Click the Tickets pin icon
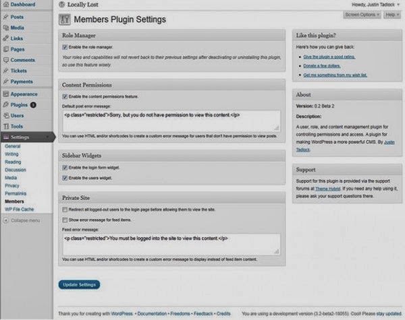This screenshot has height=320, width=405. point(6,70)
